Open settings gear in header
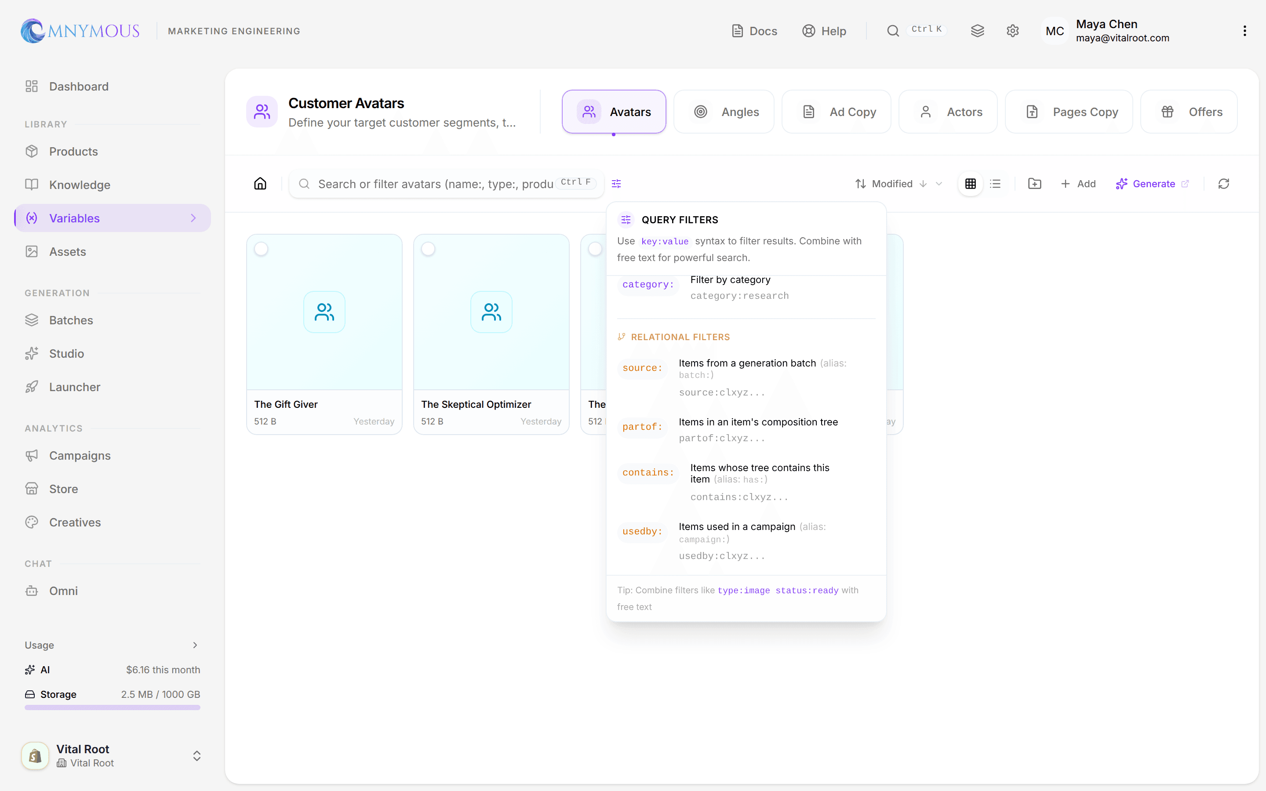The height and width of the screenshot is (791, 1266). [x=1012, y=31]
